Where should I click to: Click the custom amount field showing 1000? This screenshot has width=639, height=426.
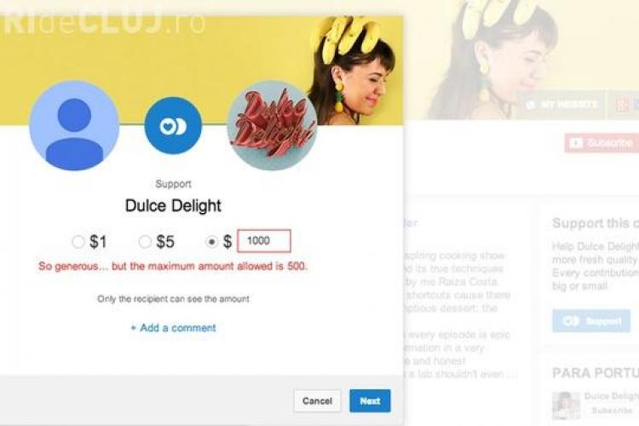tap(264, 241)
